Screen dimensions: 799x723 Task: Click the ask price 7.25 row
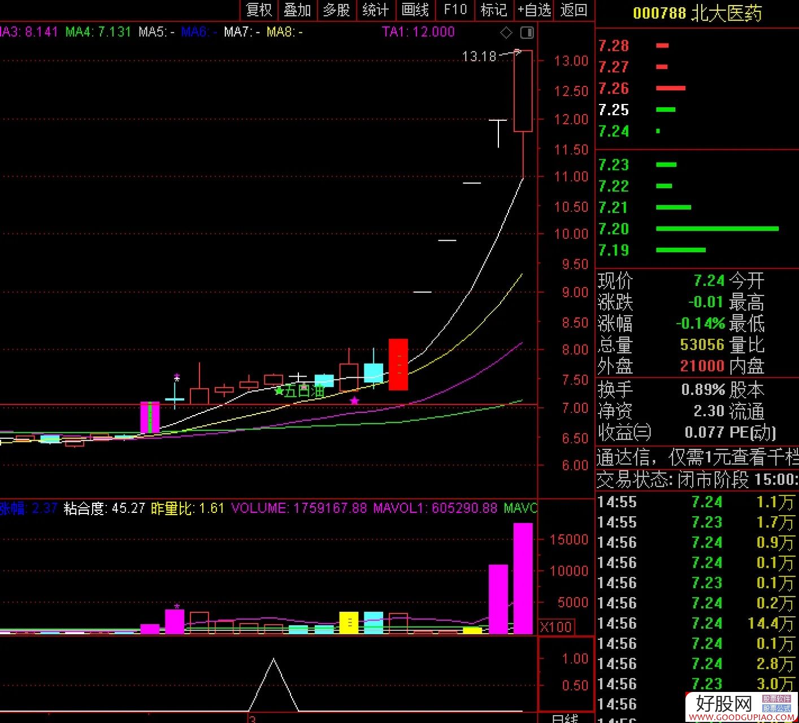click(697, 110)
